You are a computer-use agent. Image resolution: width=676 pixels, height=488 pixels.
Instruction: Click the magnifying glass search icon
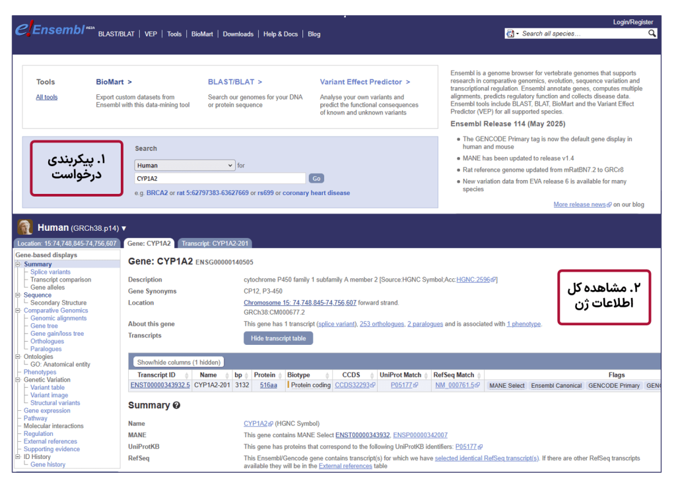[x=652, y=34]
